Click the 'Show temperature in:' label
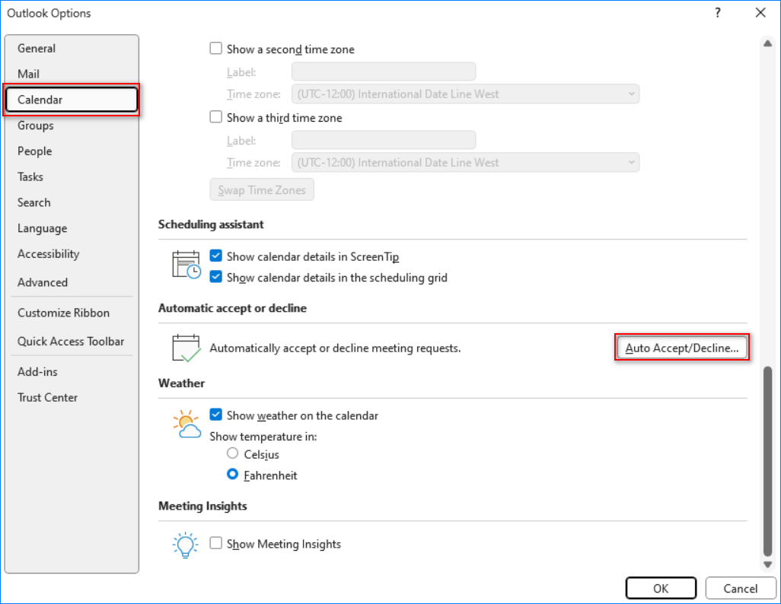Screen dimensions: 781x604 click(x=263, y=437)
